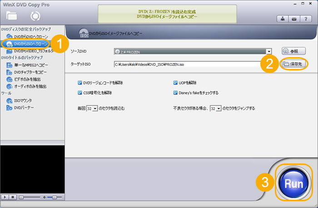Toggle CSS暗号化を解除 checkbox

[80, 93]
